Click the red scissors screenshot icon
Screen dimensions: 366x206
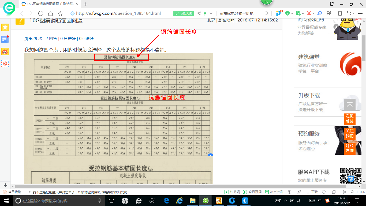[x=309, y=13]
